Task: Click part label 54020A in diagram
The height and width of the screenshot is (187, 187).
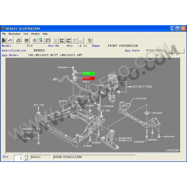Action: (x=96, y=142)
